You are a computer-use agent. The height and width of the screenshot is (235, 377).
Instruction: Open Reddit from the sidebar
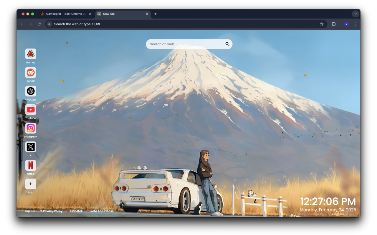coord(30,73)
